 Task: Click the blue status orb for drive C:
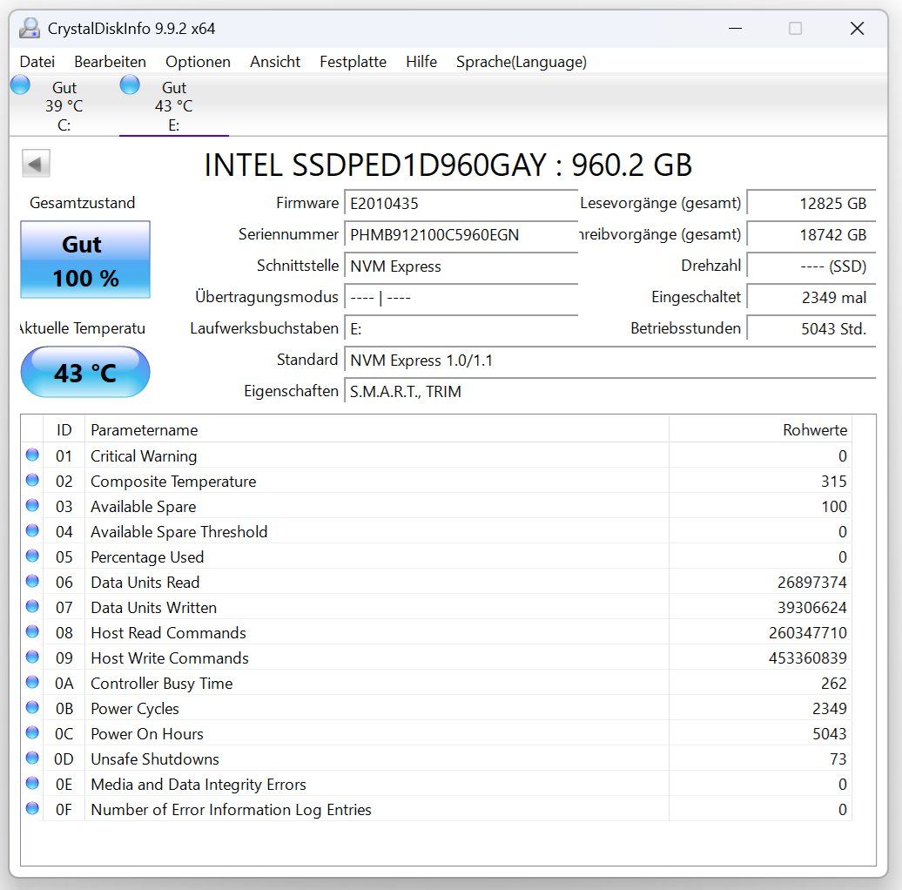20,84
